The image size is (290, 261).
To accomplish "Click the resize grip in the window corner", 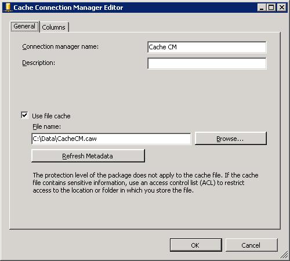I will [x=284, y=255].
